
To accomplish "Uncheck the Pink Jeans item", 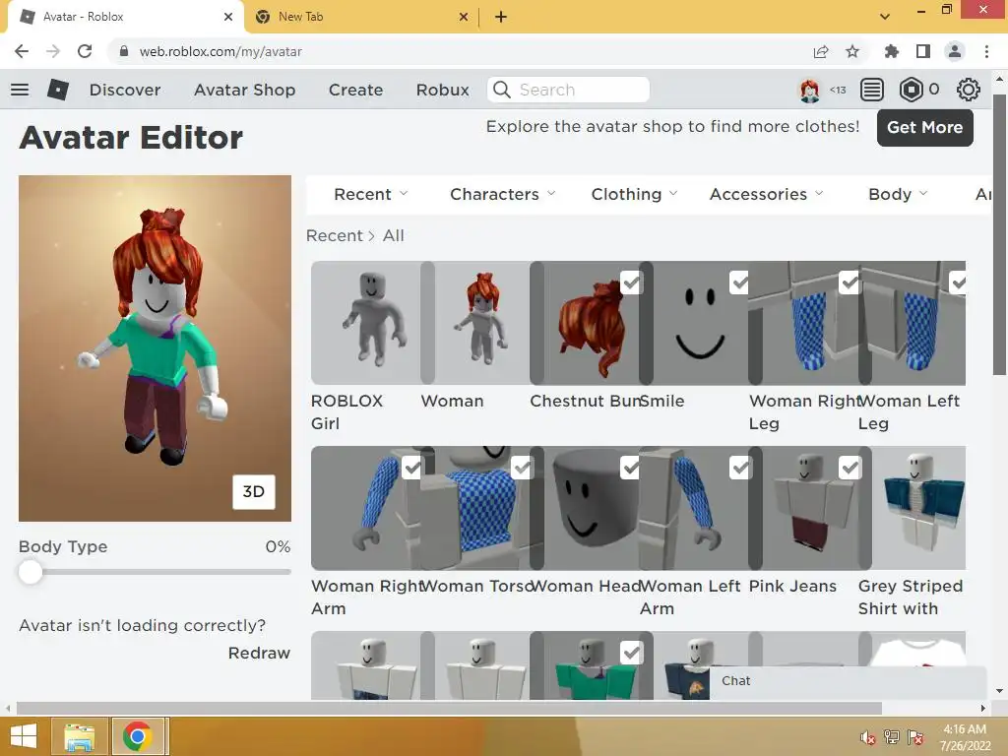I will point(850,468).
